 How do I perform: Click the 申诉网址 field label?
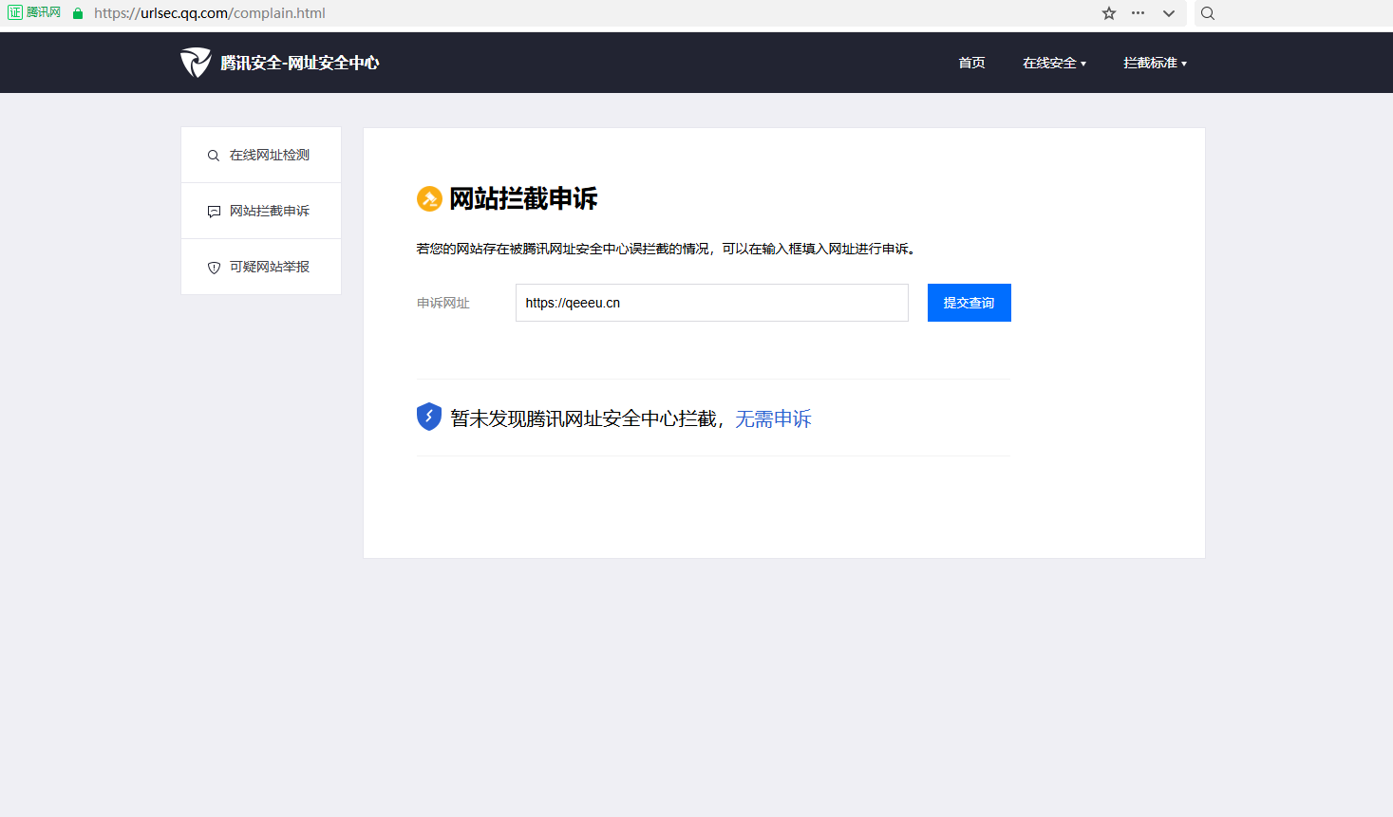click(443, 303)
